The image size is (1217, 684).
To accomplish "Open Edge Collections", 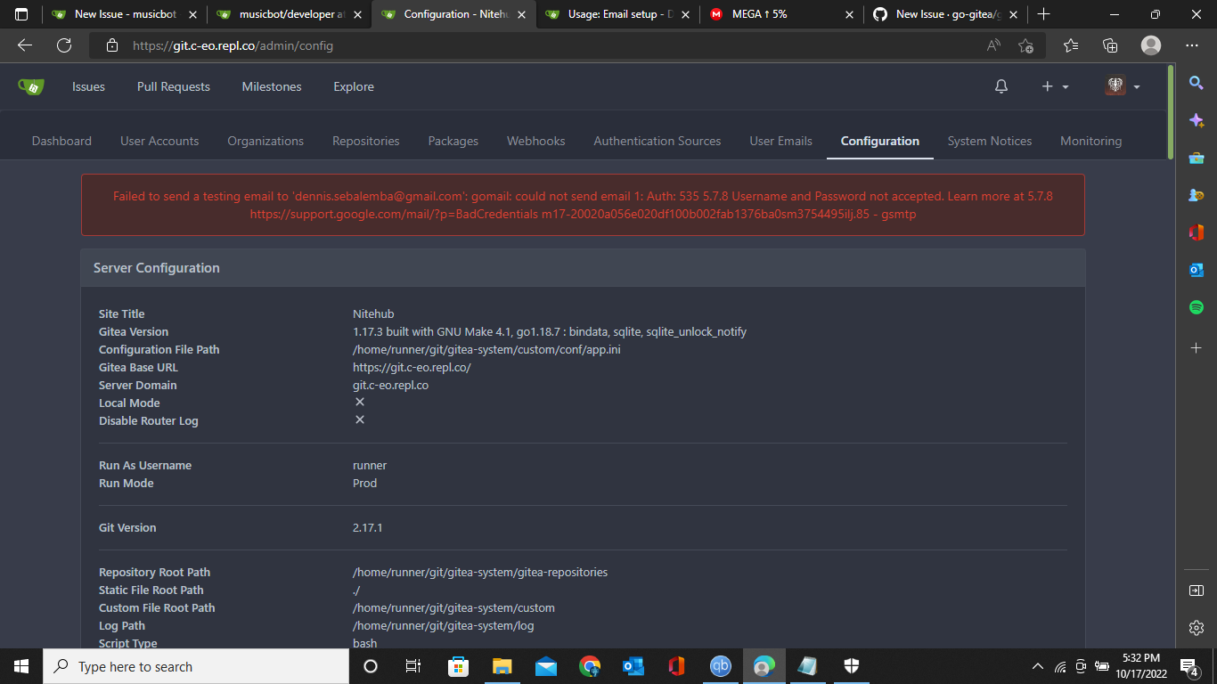I will click(x=1110, y=45).
